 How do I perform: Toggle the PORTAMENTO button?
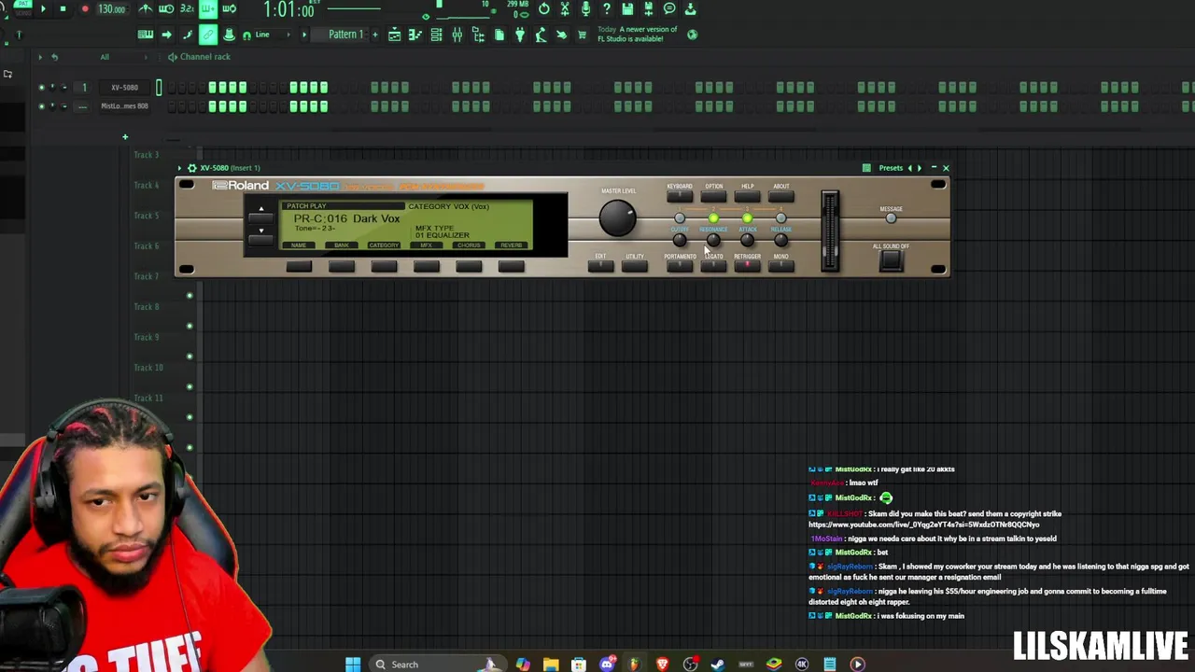(x=680, y=266)
